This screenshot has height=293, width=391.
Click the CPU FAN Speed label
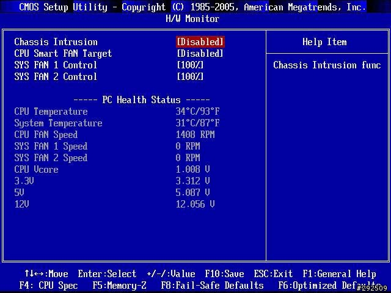46,135
